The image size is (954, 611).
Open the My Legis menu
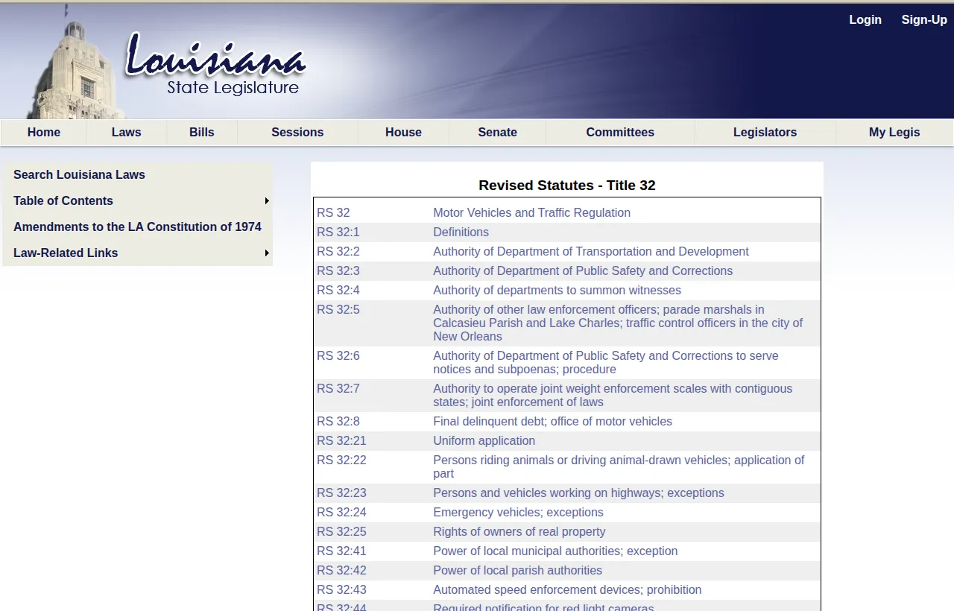pos(894,132)
